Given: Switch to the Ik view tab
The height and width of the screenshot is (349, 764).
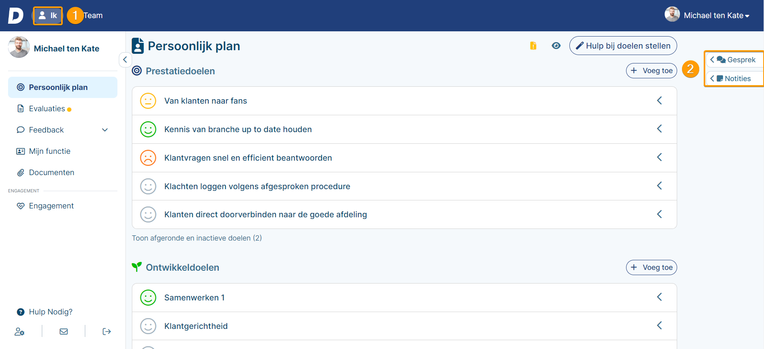Looking at the screenshot, I should click(x=48, y=16).
